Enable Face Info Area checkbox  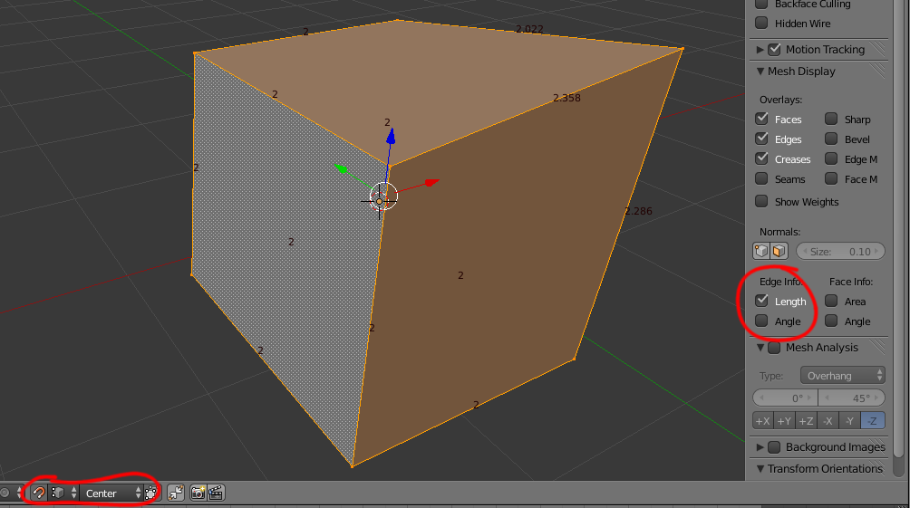831,301
